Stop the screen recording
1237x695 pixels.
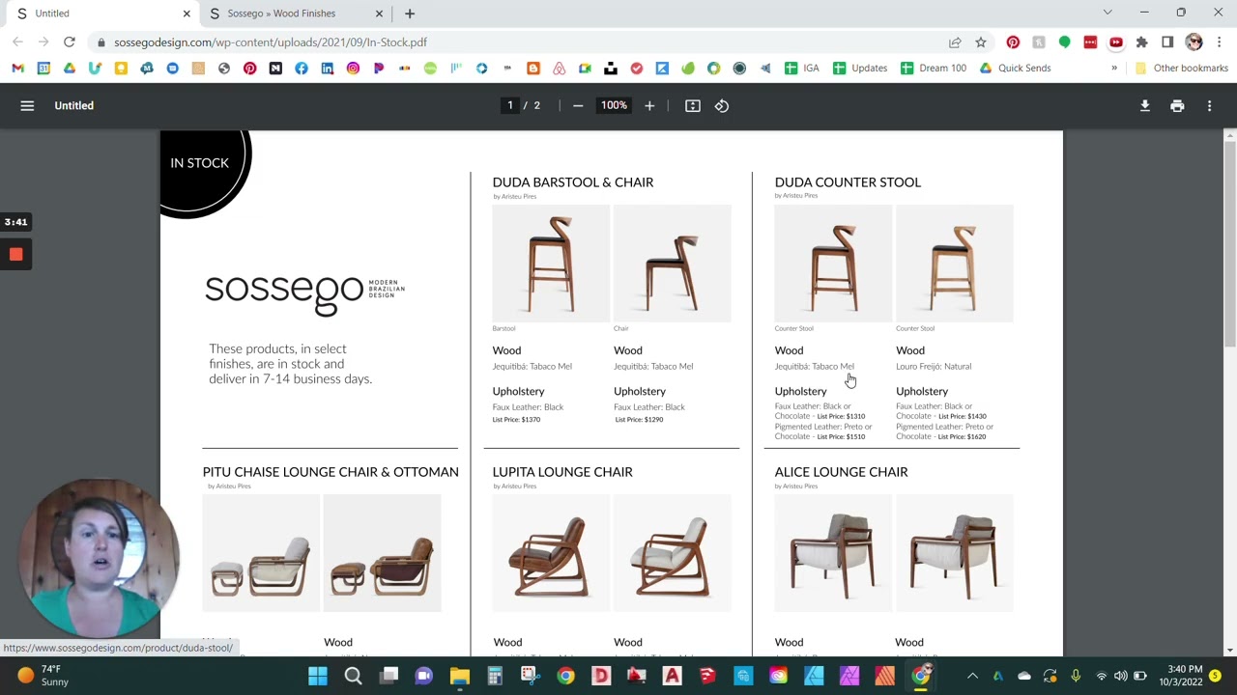[15, 254]
